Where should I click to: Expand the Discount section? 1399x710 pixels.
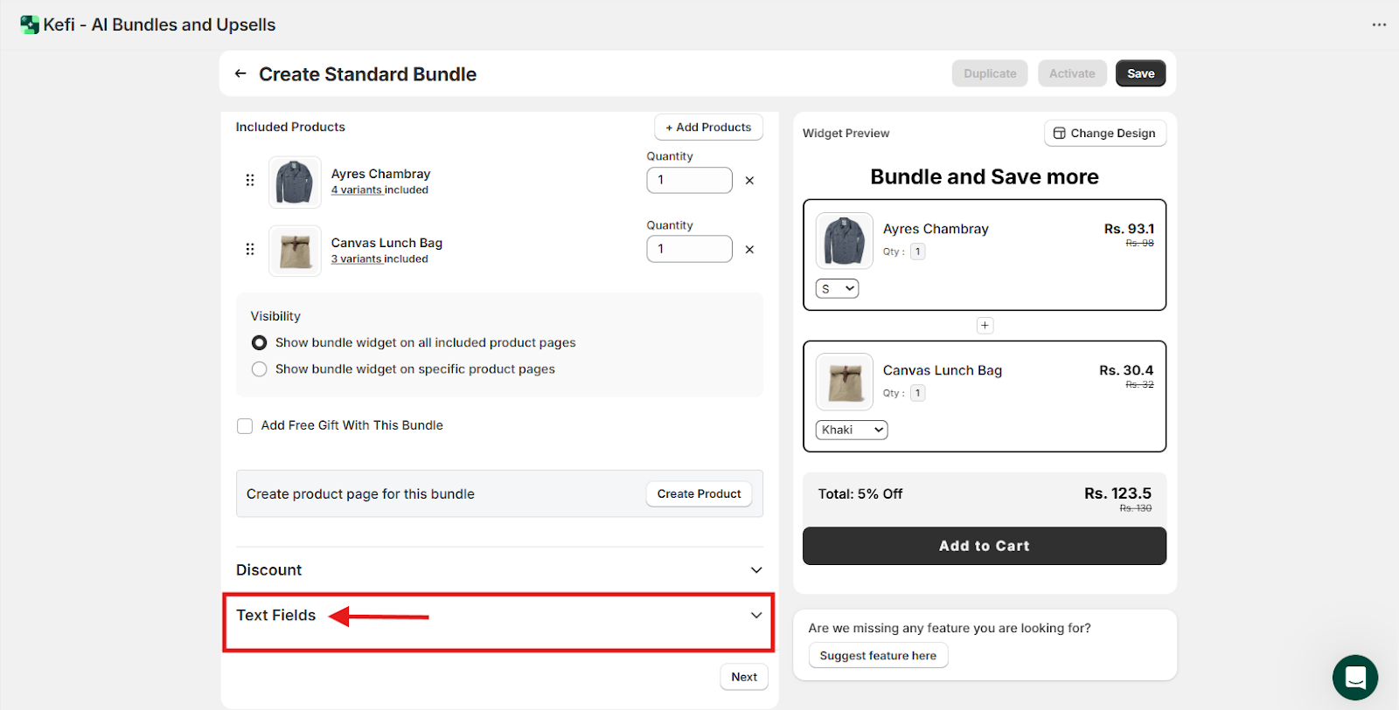pyautogui.click(x=755, y=570)
